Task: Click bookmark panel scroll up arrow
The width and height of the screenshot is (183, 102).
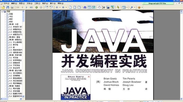Action: click(23, 12)
